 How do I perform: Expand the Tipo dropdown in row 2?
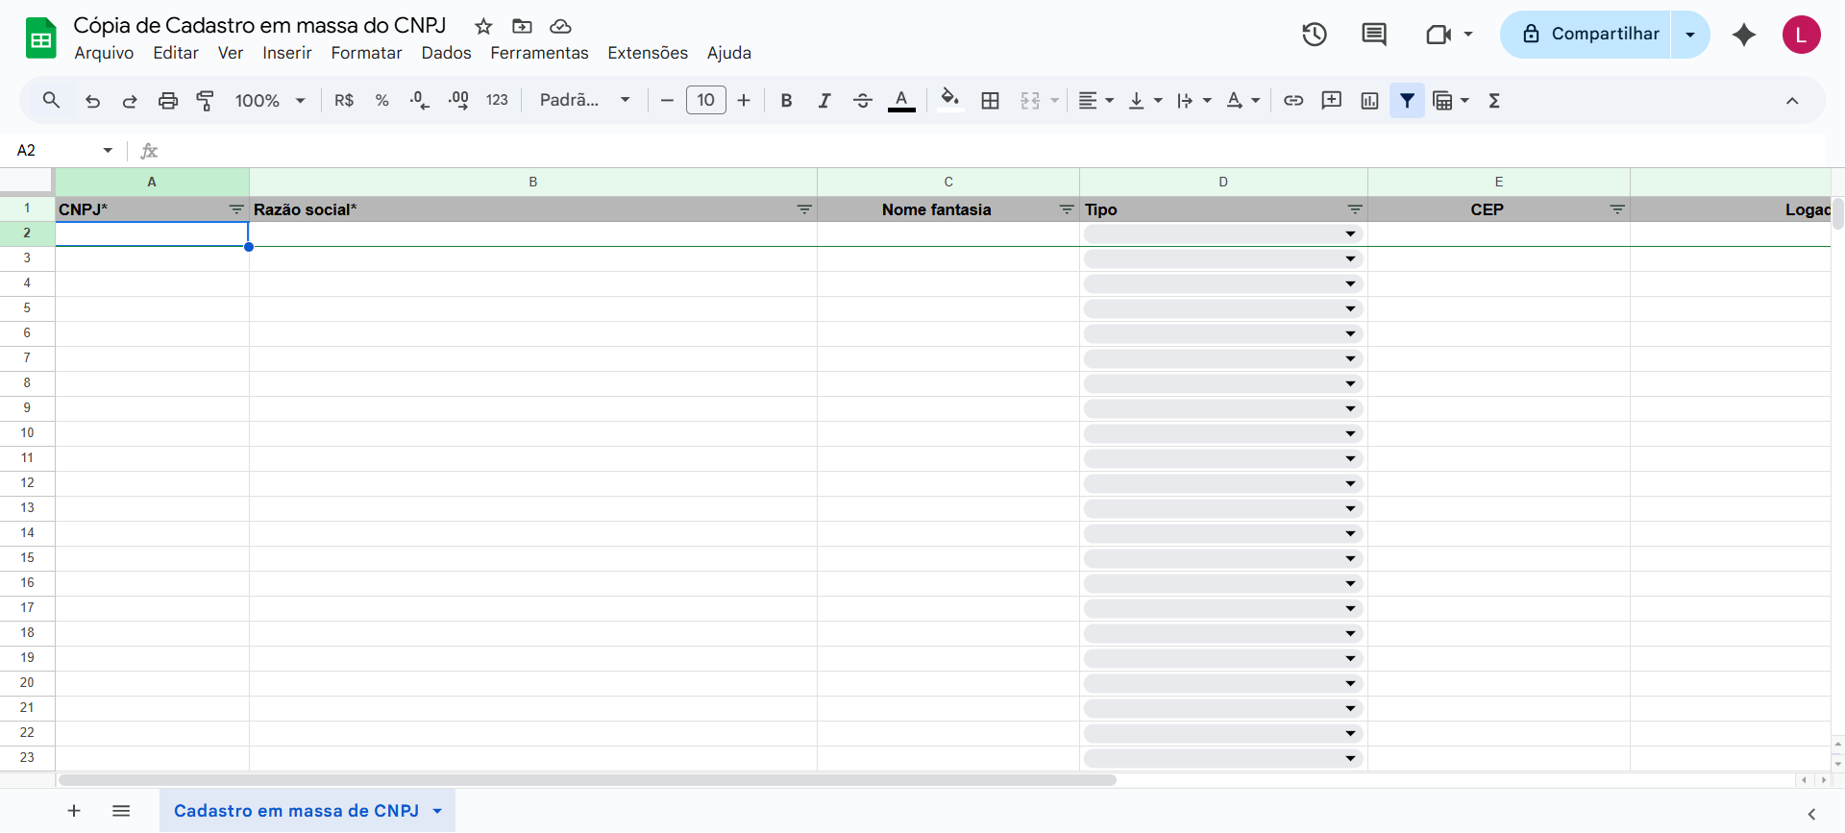[1350, 234]
